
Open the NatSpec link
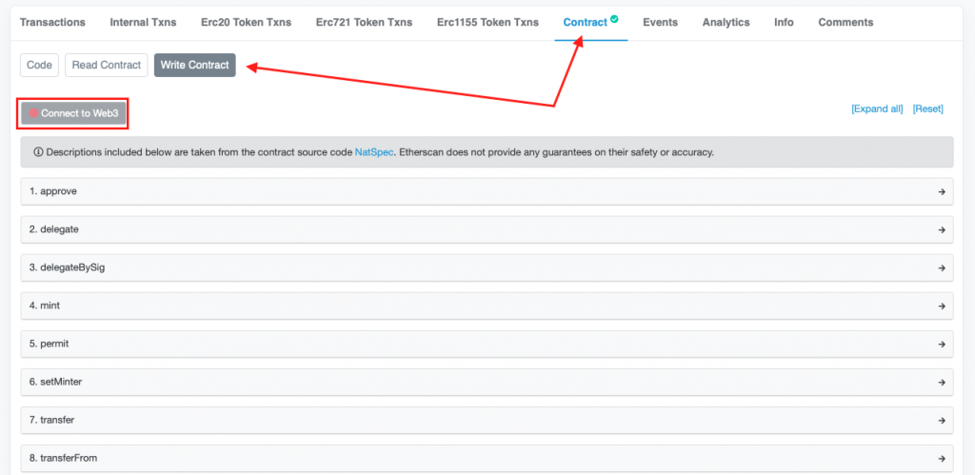coord(374,151)
